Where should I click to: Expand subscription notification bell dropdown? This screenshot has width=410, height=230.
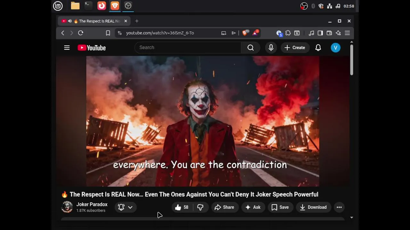pos(126,207)
